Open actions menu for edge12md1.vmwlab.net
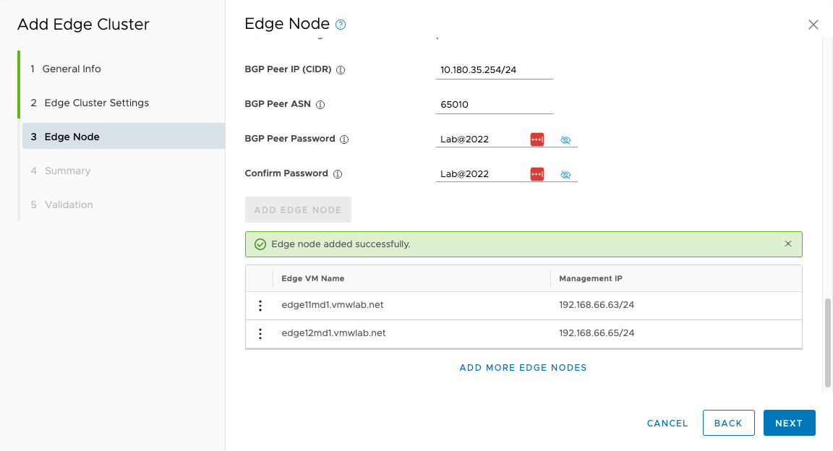The image size is (833, 451). 260,334
